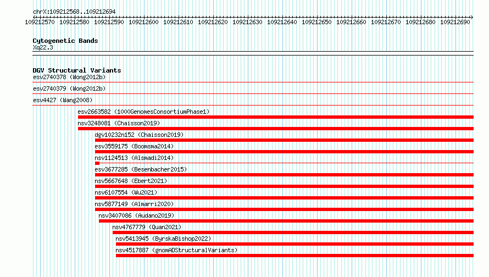Screen dimensions: 489x277
Task: Click the red bar under dgv10232n152
Action: pyautogui.click(x=285, y=140)
